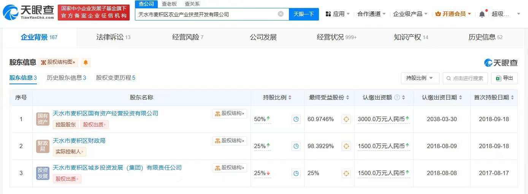This screenshot has width=528, height=194.
Task: Open pie chart icon for 50% shareholder row
Action: pyautogui.click(x=296, y=119)
